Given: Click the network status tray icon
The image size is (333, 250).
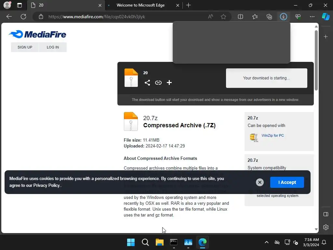Looking at the screenshot, I should [287, 242].
